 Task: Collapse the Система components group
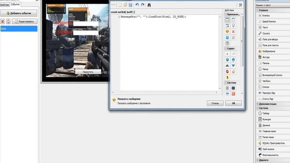click(257, 108)
